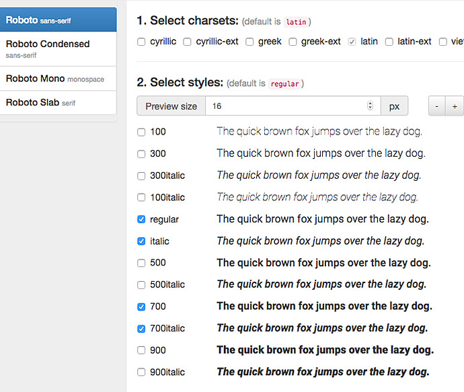Select Roboto sans-serif font in sidebar
This screenshot has width=464, height=392.
pos(58,19)
